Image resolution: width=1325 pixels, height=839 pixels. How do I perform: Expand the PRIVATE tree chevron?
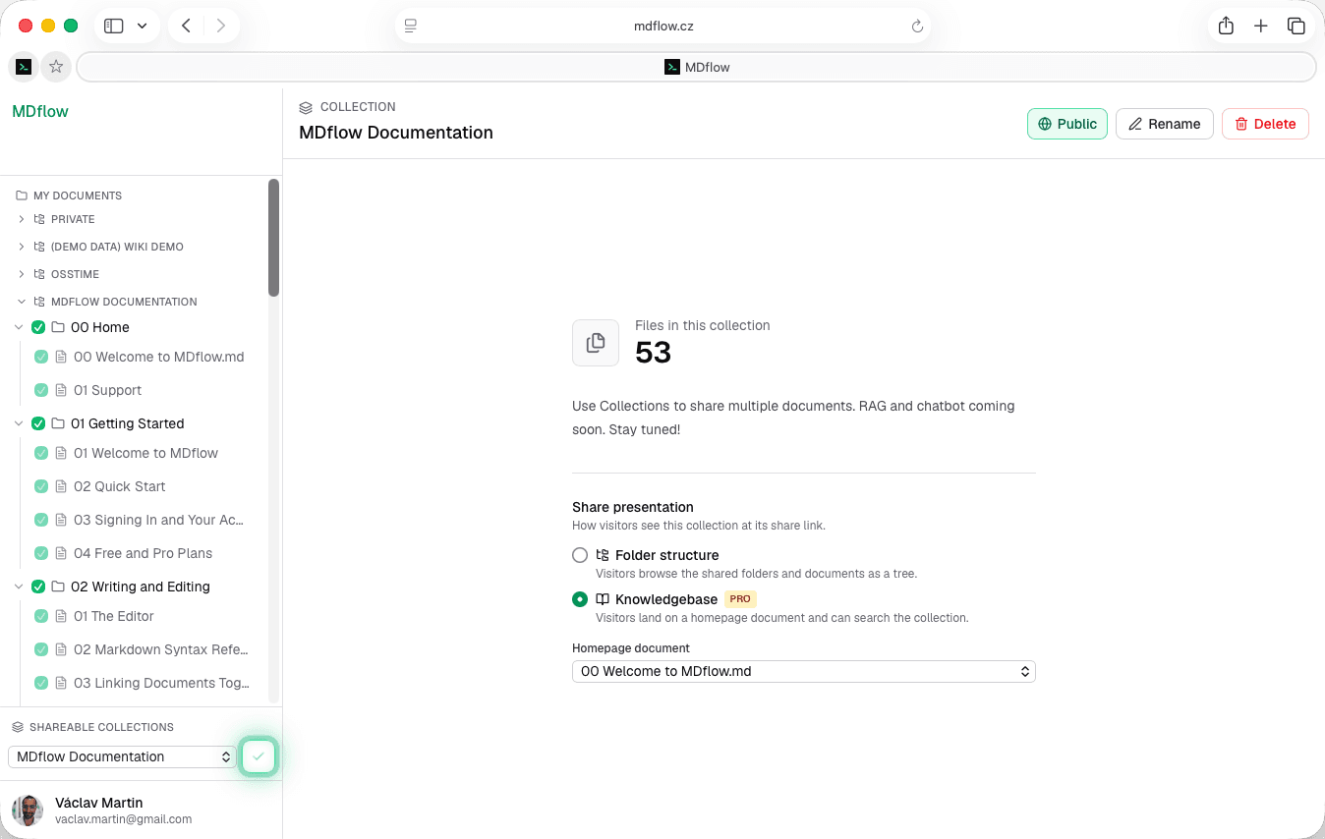(22, 219)
